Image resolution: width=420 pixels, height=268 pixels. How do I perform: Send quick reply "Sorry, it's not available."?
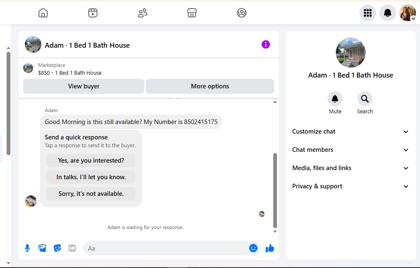(91, 194)
